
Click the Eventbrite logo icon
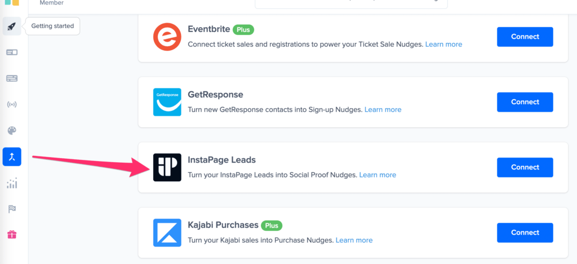click(x=167, y=37)
